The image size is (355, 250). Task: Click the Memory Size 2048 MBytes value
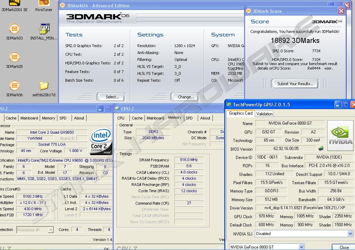153,138
